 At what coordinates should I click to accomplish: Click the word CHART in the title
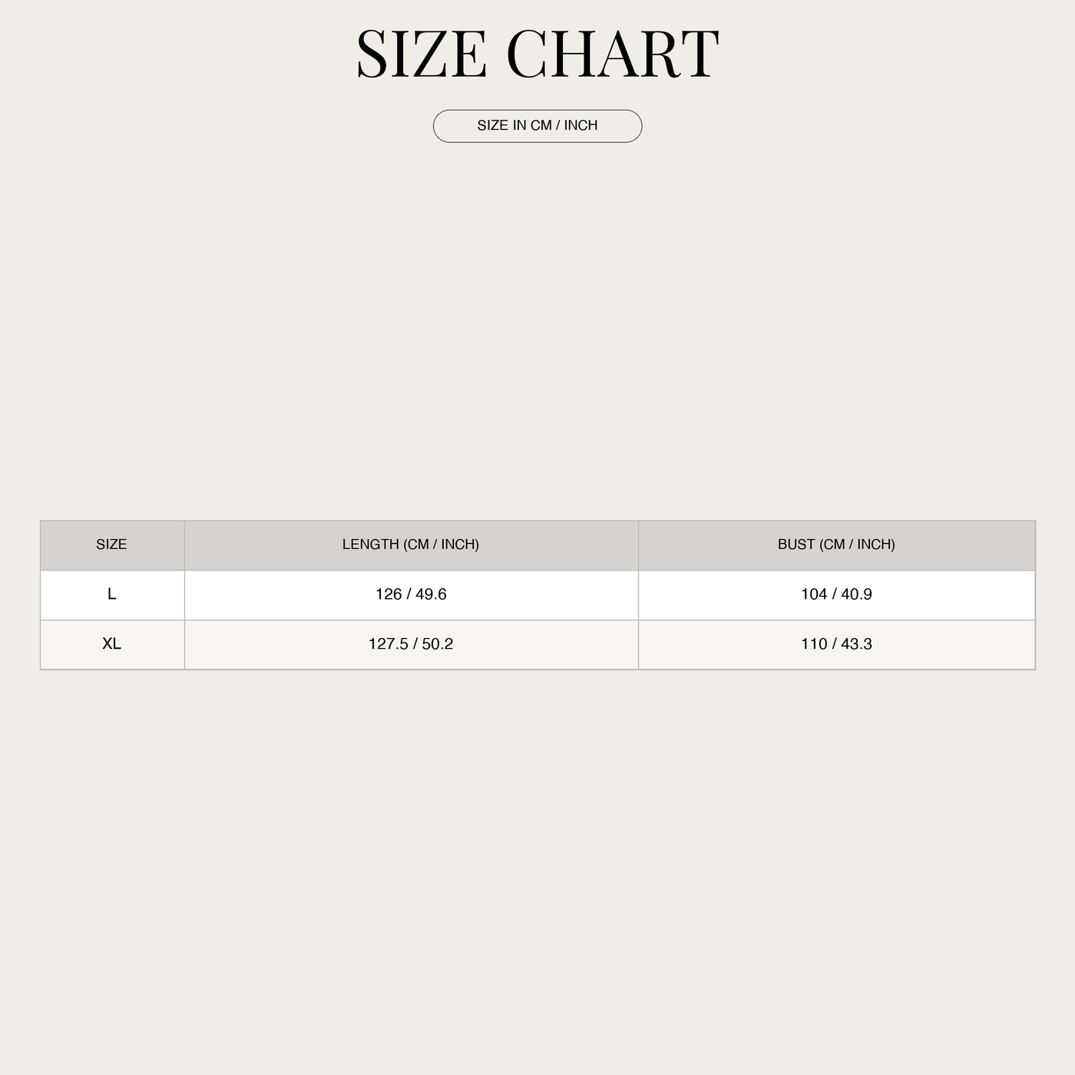click(x=613, y=54)
